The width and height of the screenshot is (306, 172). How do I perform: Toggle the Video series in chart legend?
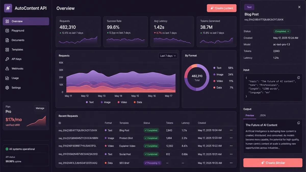point(122,102)
